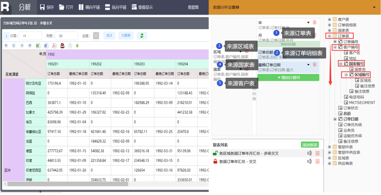Expand the 客户表 tree node
The width and height of the screenshot is (381, 195).
(329, 19)
